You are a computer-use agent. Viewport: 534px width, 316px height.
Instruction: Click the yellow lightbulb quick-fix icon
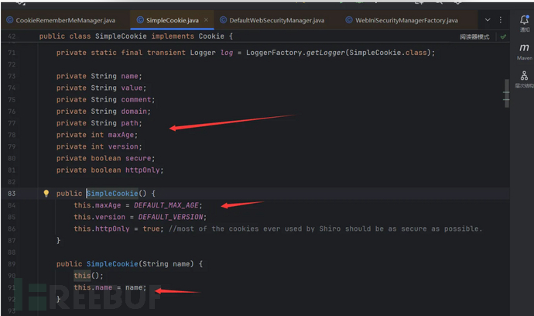[46, 193]
